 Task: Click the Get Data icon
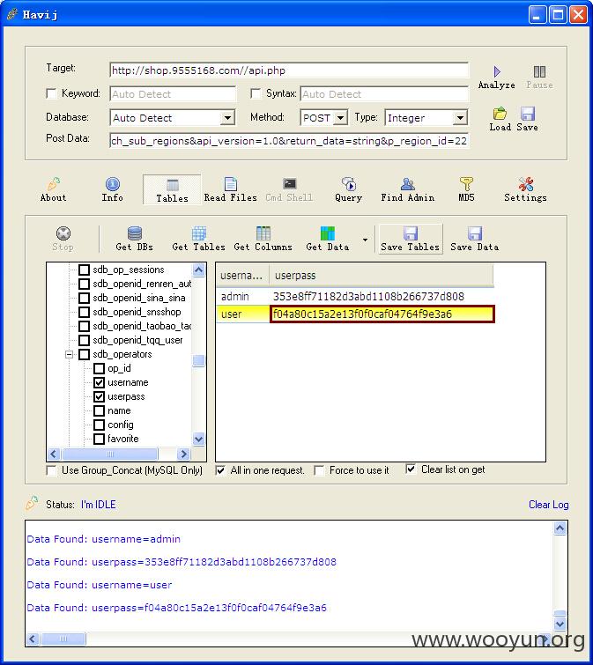(x=328, y=233)
